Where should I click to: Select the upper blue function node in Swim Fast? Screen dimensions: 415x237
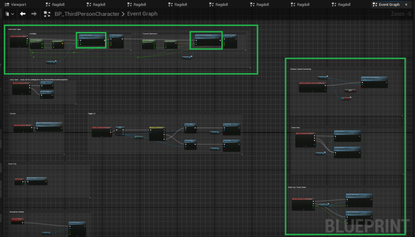(347, 136)
